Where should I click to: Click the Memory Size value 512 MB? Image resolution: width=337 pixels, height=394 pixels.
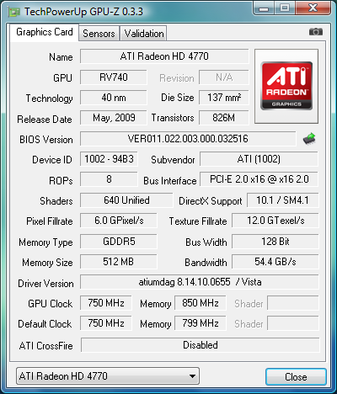(119, 262)
